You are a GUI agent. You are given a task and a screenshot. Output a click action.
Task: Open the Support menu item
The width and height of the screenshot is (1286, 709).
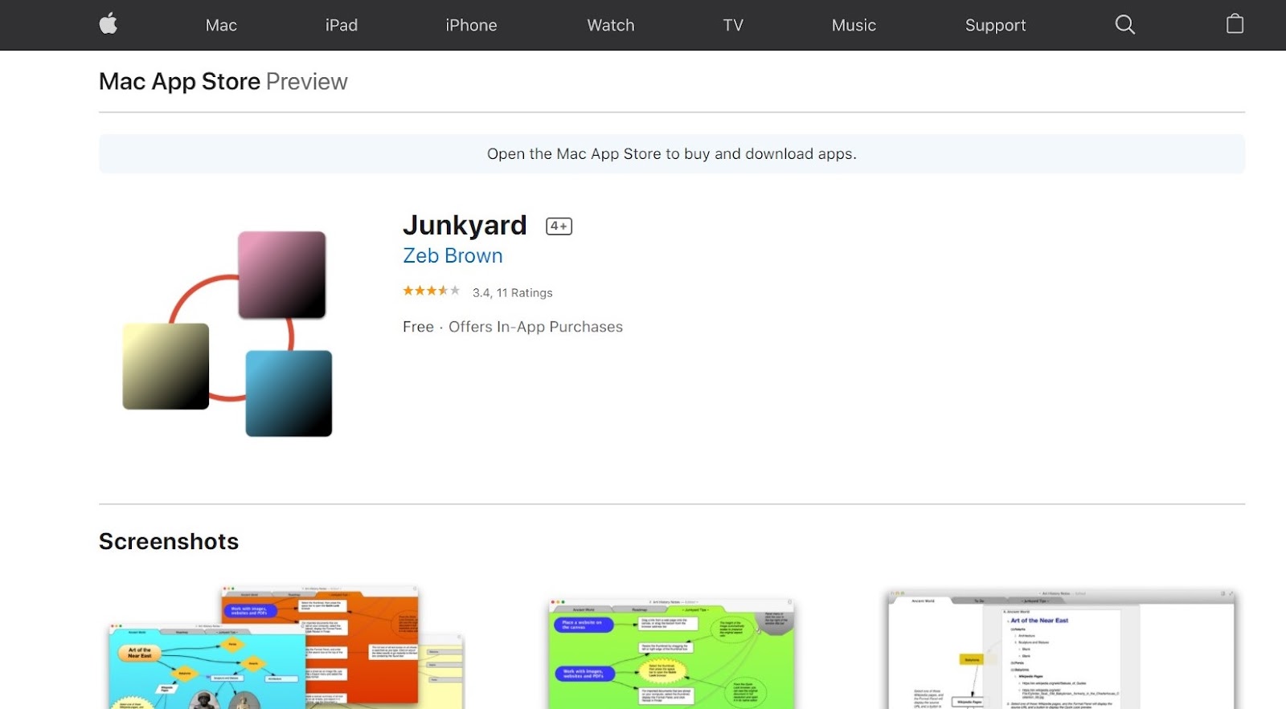pyautogui.click(x=996, y=25)
